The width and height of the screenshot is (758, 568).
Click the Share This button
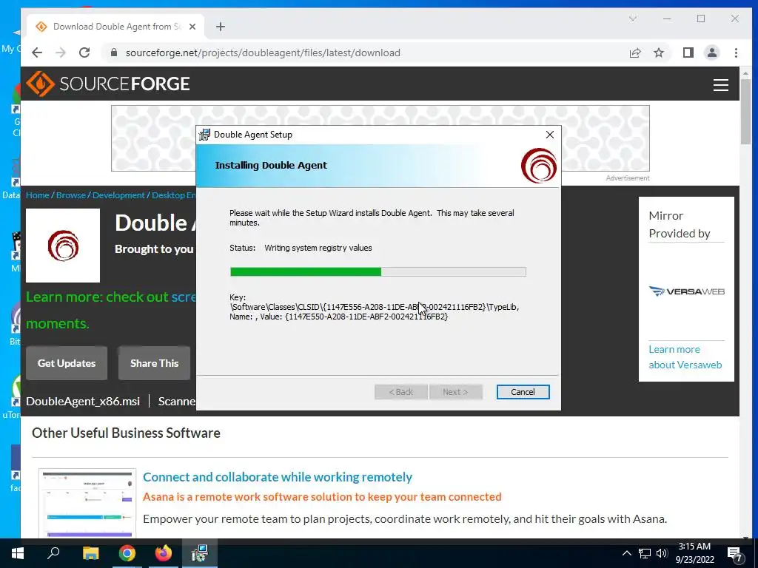click(154, 363)
